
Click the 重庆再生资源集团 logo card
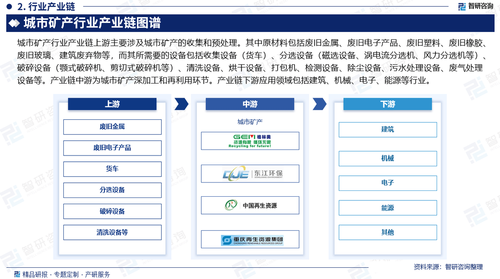[250, 239]
